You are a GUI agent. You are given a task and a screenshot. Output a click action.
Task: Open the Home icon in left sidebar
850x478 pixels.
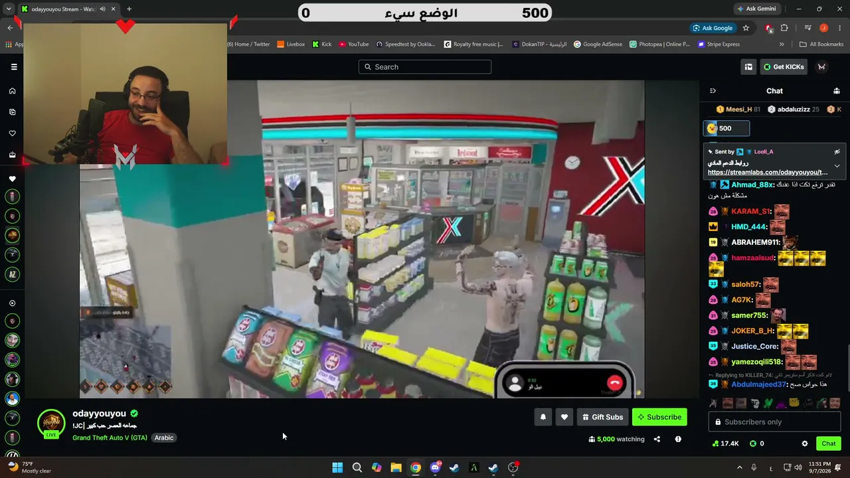(x=12, y=91)
